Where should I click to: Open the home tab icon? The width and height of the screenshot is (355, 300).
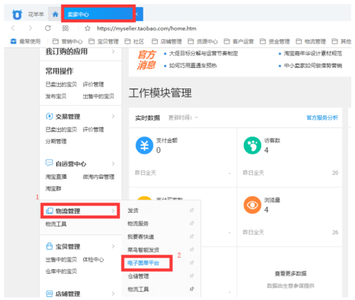pos(55,15)
